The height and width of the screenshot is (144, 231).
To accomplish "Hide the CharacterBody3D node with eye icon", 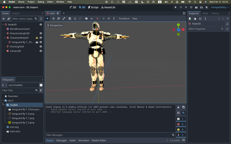I will tap(41, 38).
